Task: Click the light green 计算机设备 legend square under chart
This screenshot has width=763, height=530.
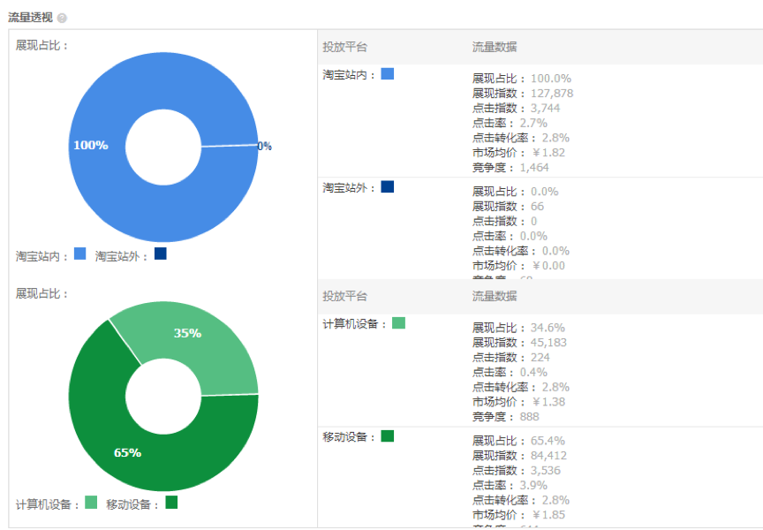Action: click(90, 503)
